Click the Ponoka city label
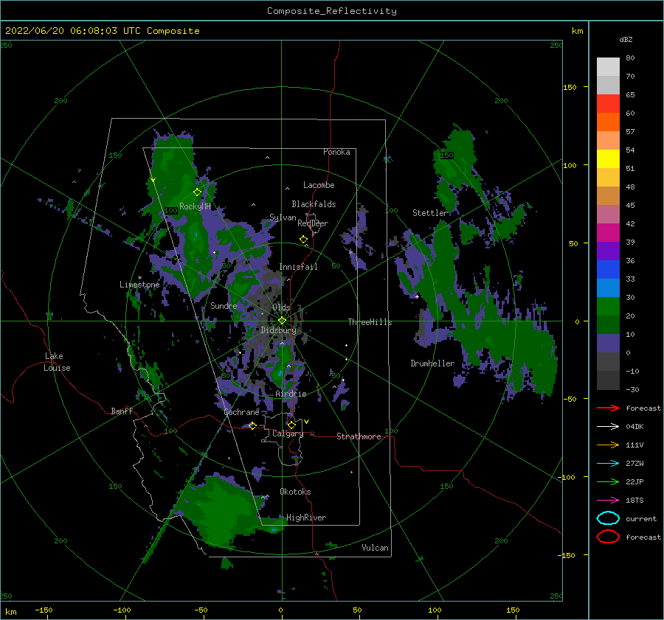Image resolution: width=664 pixels, height=620 pixels. click(336, 152)
